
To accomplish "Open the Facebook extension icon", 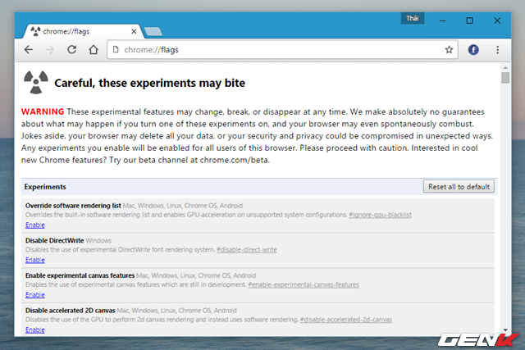I will click(473, 50).
